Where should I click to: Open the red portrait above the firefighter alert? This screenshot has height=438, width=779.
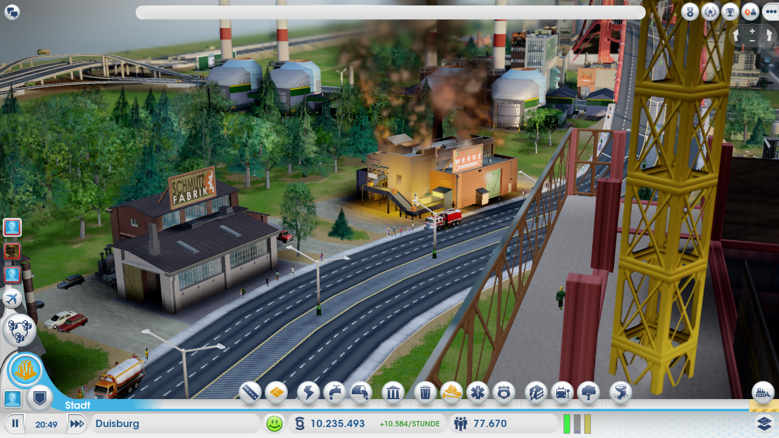[12, 228]
